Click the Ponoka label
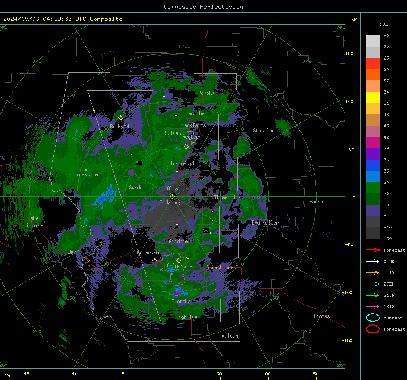The height and width of the screenshot is (380, 407). pyautogui.click(x=206, y=93)
